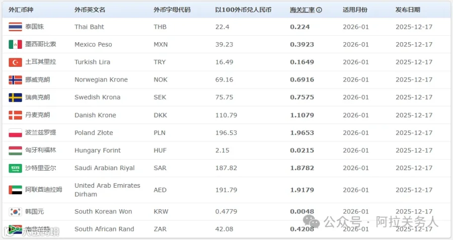Click the 外币字母代码 column header

(x=172, y=10)
